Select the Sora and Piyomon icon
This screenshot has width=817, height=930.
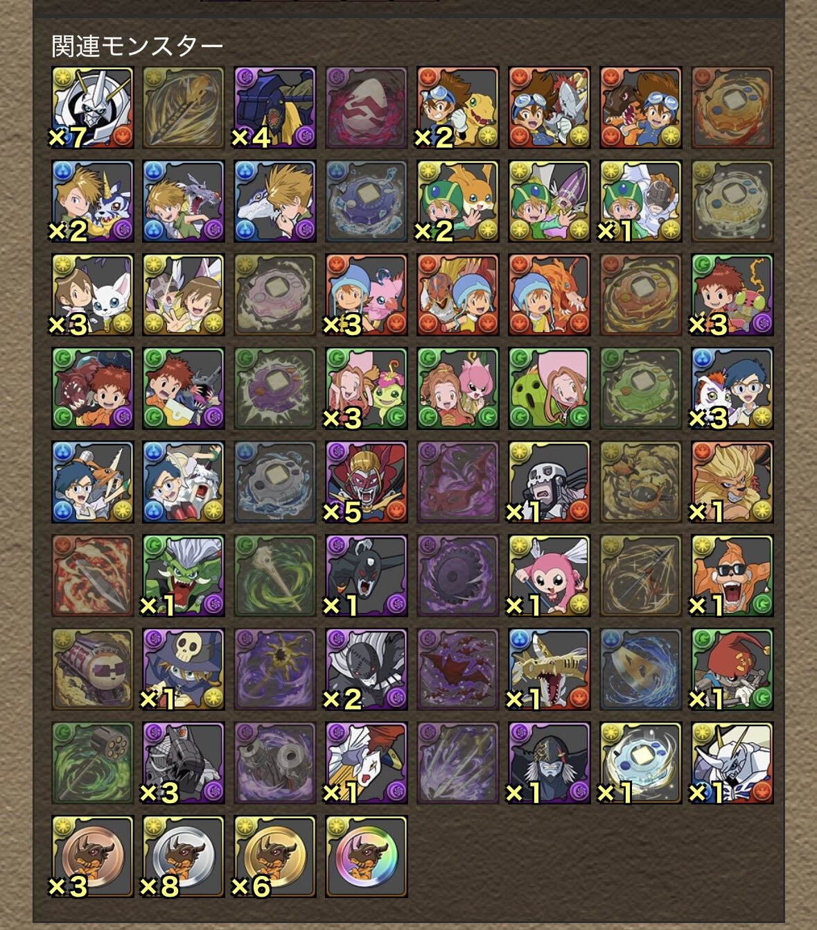pyautogui.click(x=367, y=295)
